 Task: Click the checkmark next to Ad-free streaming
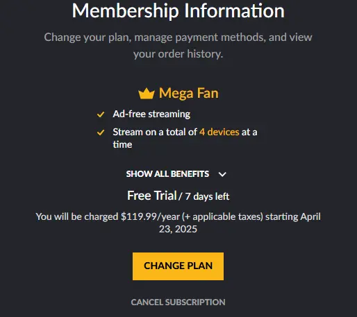(x=101, y=114)
